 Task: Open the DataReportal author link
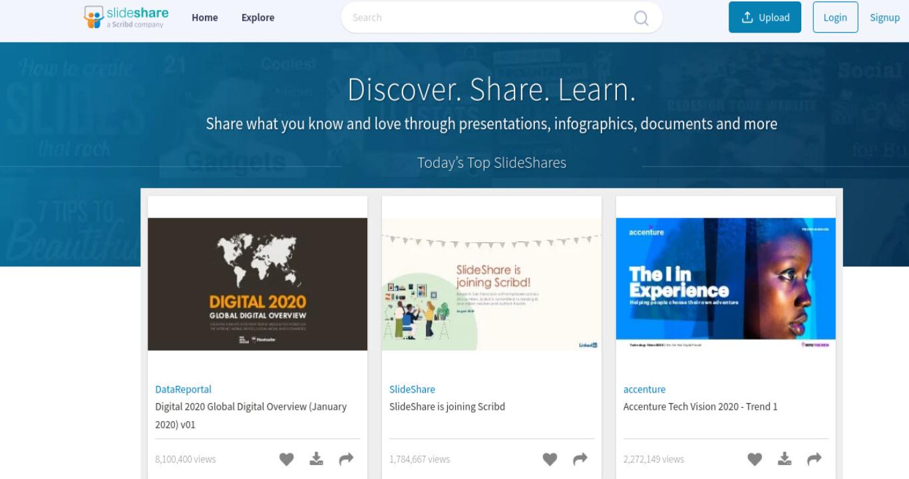[x=183, y=390]
